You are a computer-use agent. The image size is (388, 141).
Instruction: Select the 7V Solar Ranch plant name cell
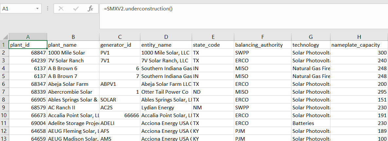(x=73, y=60)
